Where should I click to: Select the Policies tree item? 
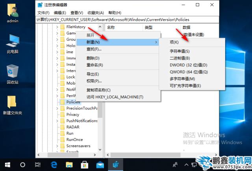pyautogui.click(x=73, y=102)
